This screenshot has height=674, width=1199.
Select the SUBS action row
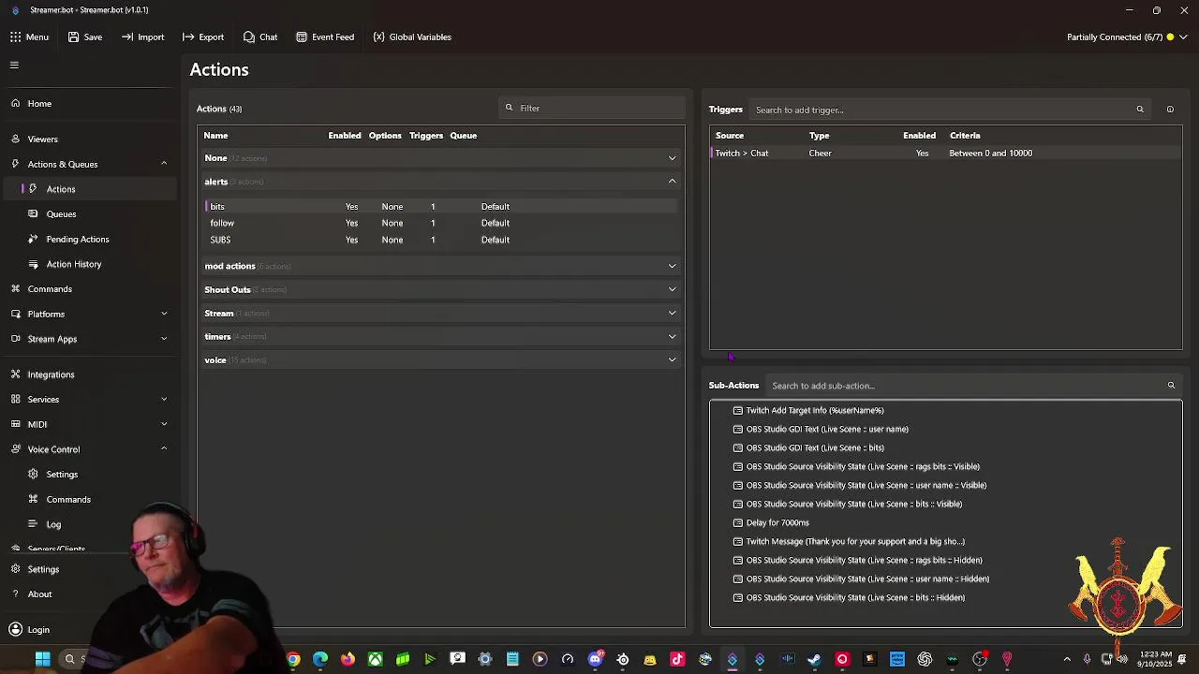[x=440, y=240]
